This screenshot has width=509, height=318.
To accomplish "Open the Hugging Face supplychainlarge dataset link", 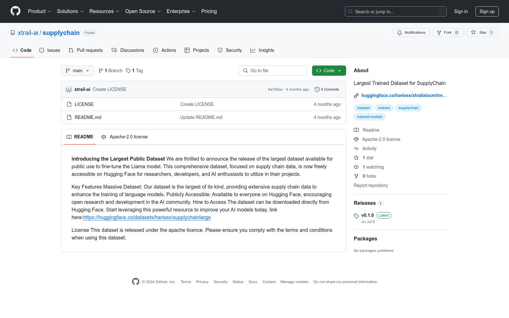I will tap(147, 218).
